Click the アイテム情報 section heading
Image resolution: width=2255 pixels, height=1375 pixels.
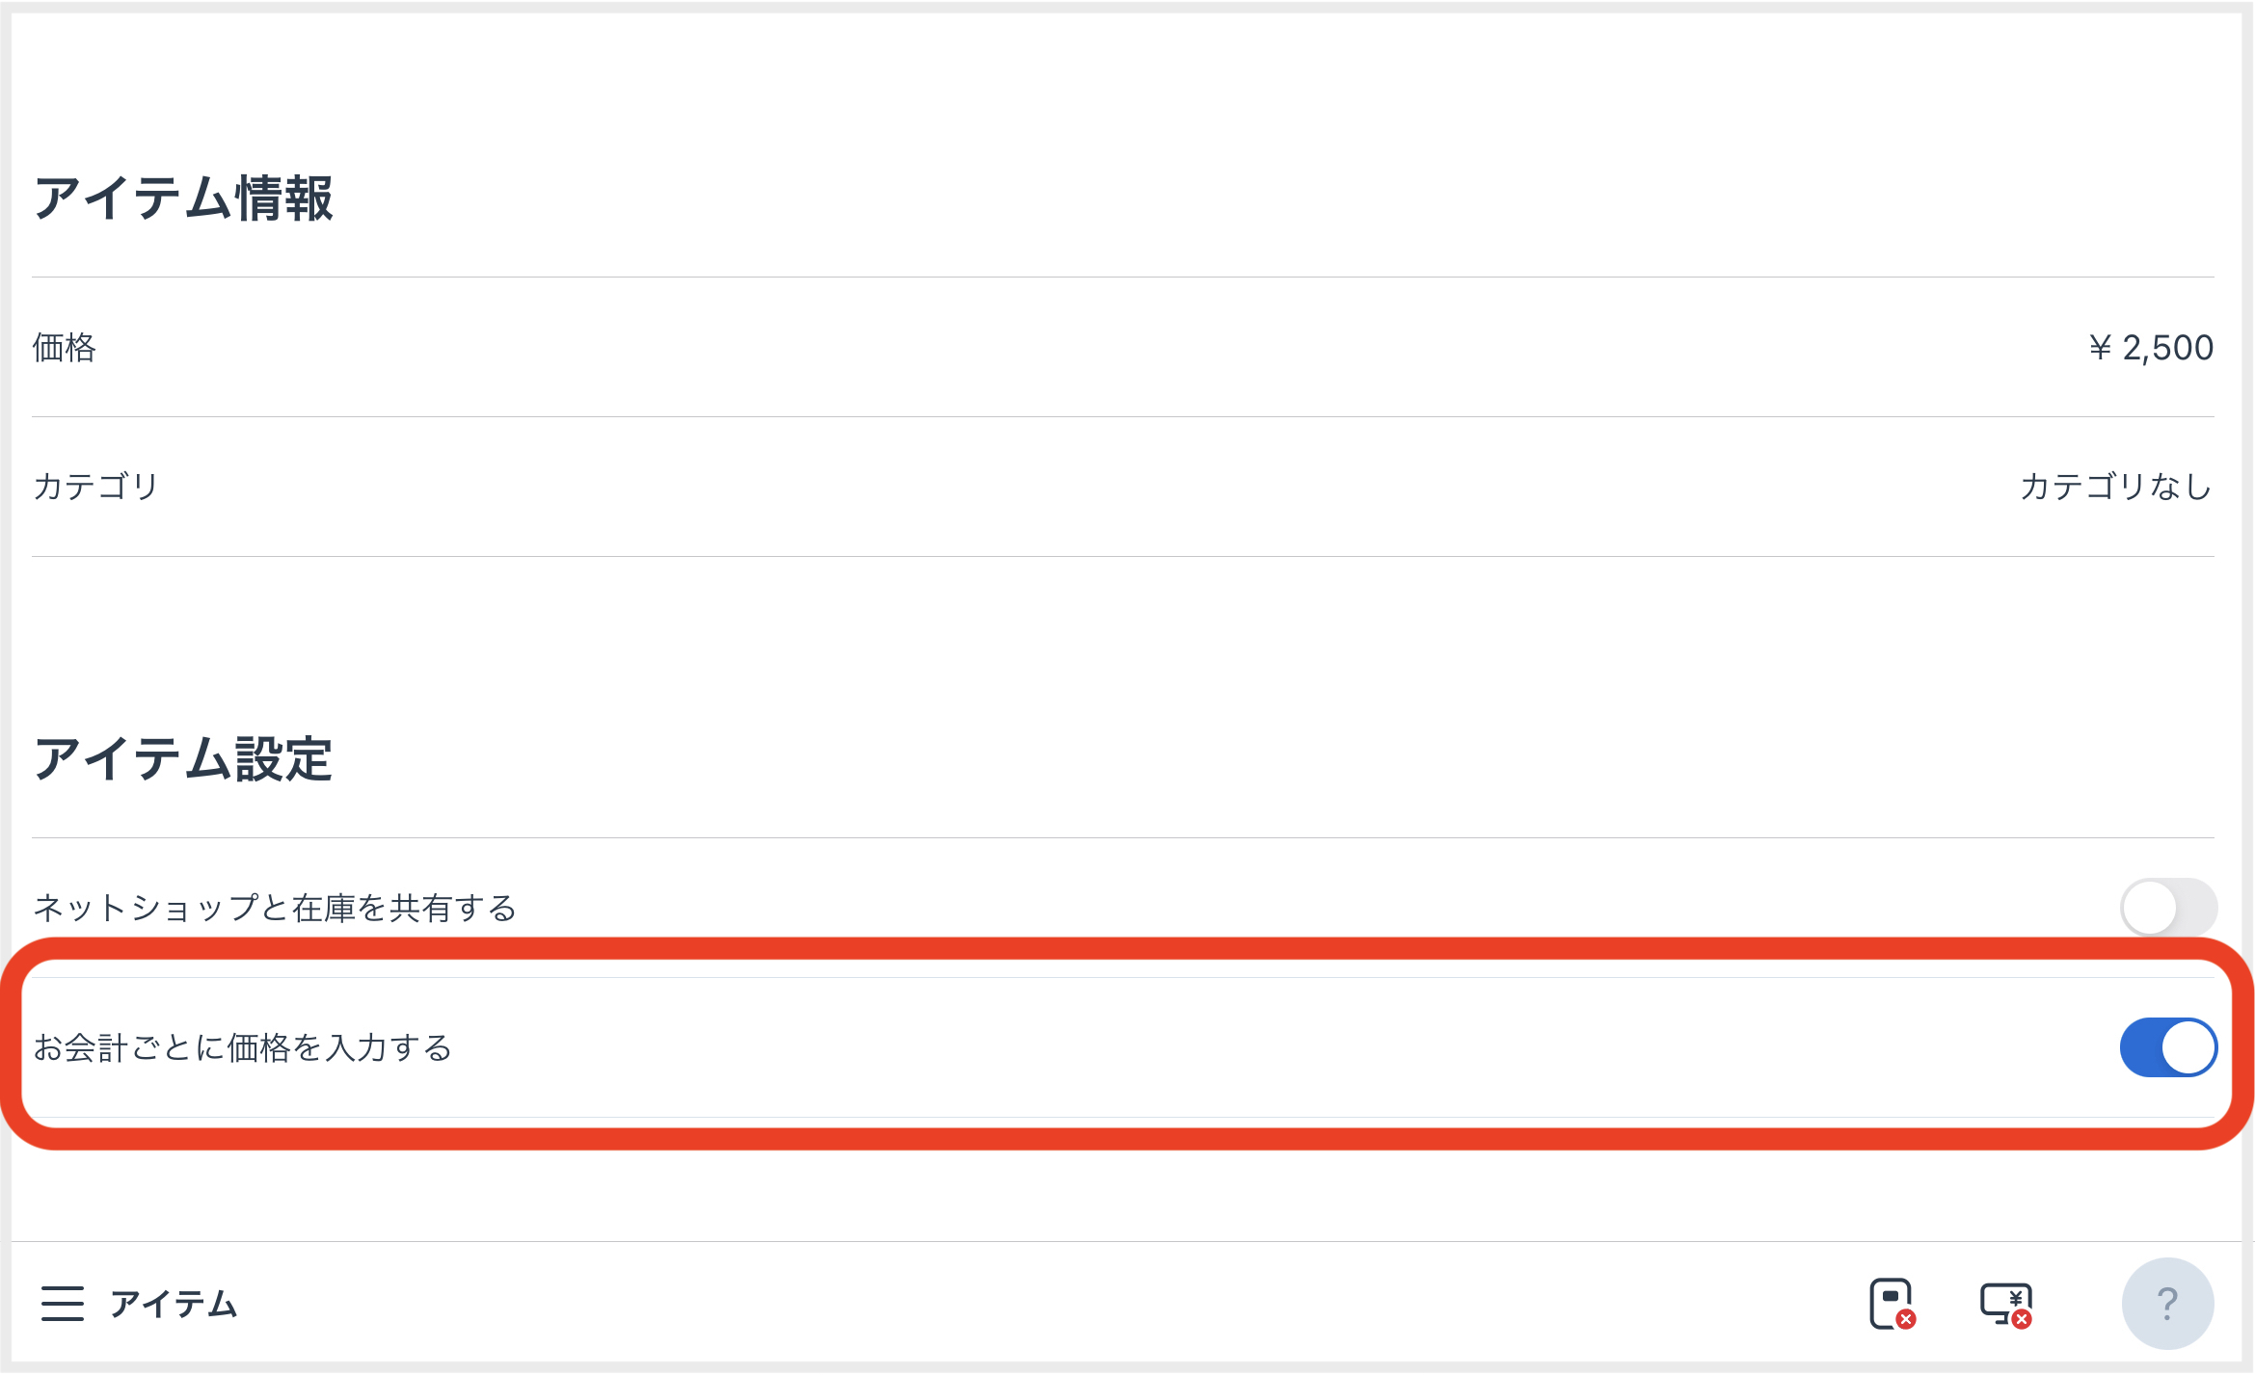coord(183,198)
